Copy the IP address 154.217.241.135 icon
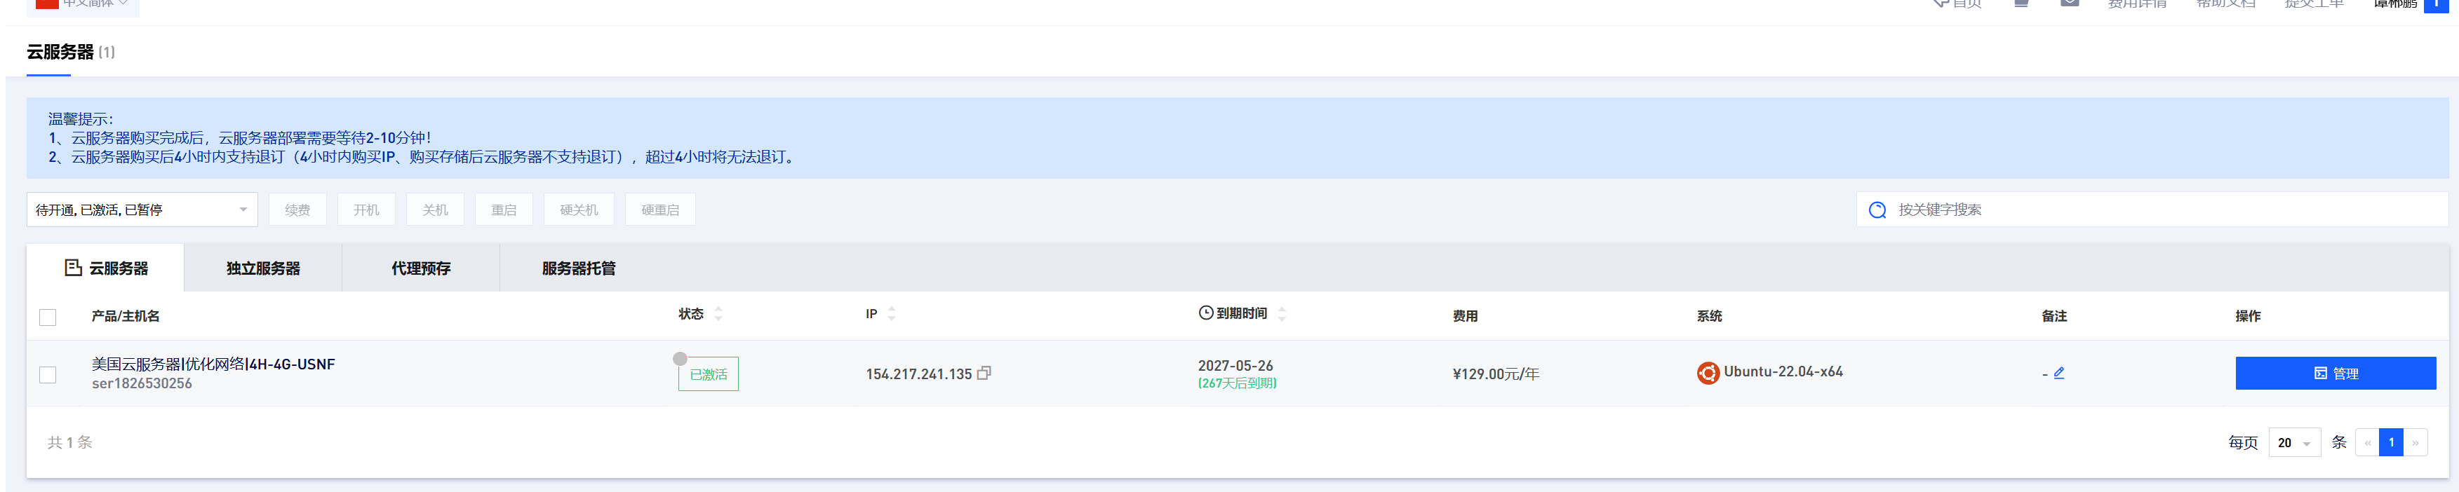The image size is (2459, 492). (x=984, y=373)
